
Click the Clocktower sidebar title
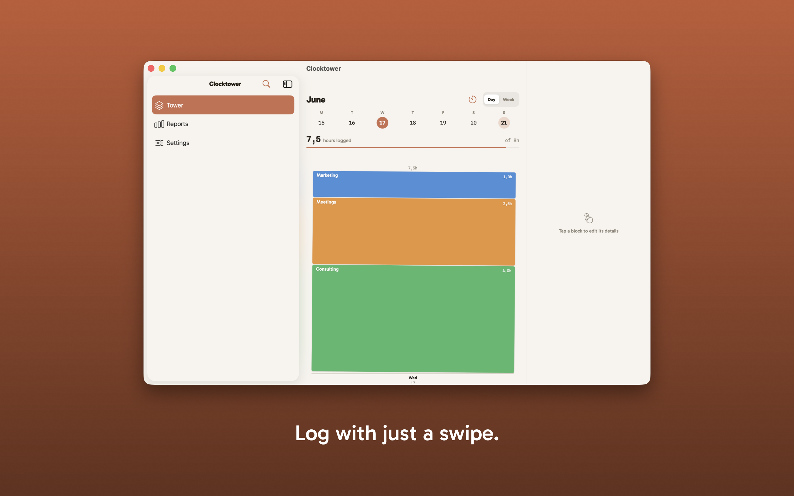(x=225, y=84)
